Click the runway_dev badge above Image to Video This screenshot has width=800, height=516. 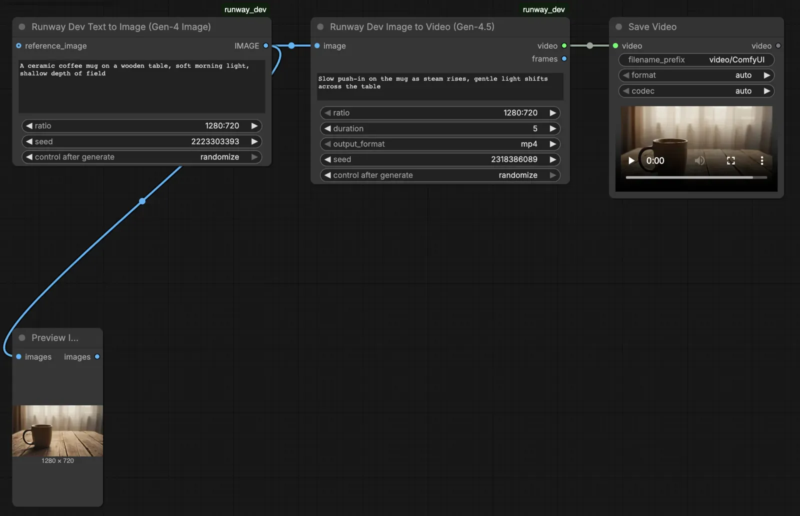[544, 9]
